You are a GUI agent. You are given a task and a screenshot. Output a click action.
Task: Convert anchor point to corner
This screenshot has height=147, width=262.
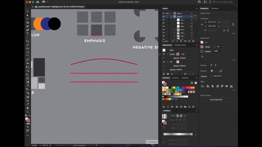coord(211,65)
